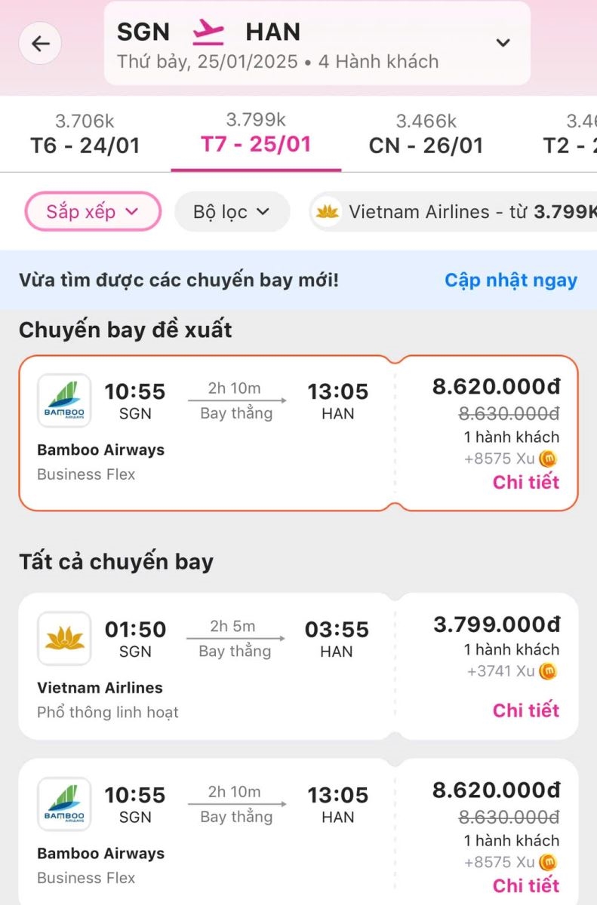Tap the Vietnam Airlines lotus logo in flight list
The image size is (597, 905).
pyautogui.click(x=64, y=639)
